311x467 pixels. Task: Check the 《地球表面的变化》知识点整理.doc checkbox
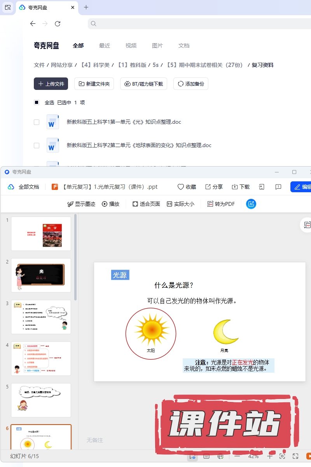tap(37, 145)
